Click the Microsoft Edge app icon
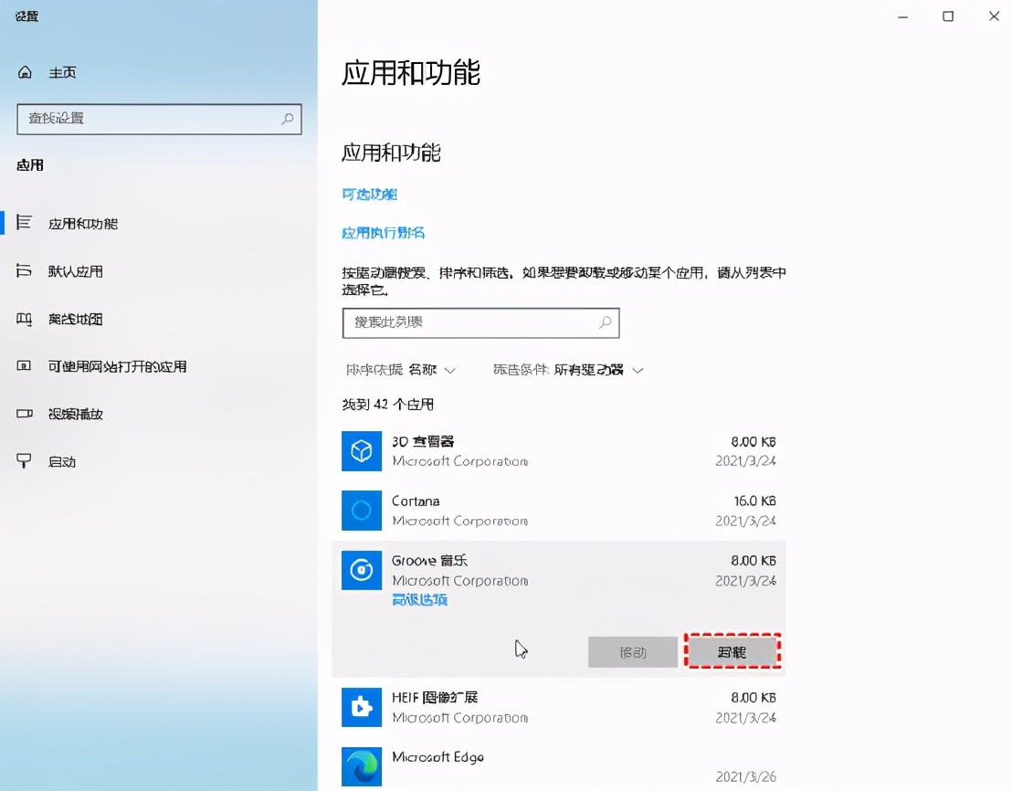The height and width of the screenshot is (791, 1012). tap(361, 766)
